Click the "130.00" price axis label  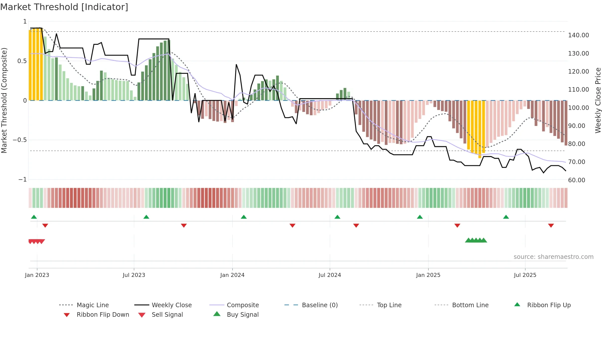[578, 54]
